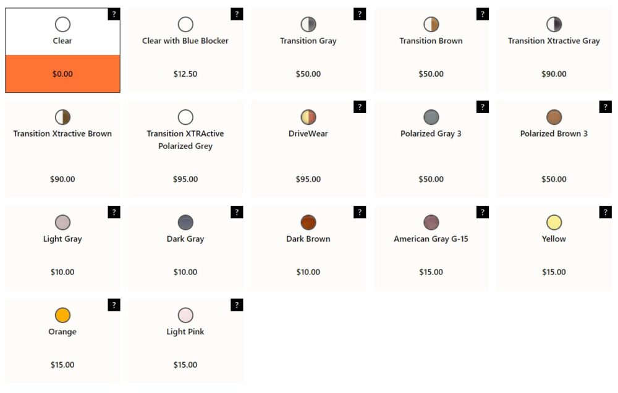Select Transition XTRActive Polarized Grey option
Image resolution: width=618 pixels, height=393 pixels.
tap(185, 149)
